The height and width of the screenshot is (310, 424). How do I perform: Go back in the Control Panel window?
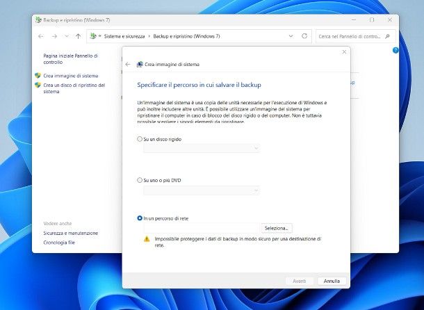[x=41, y=36]
